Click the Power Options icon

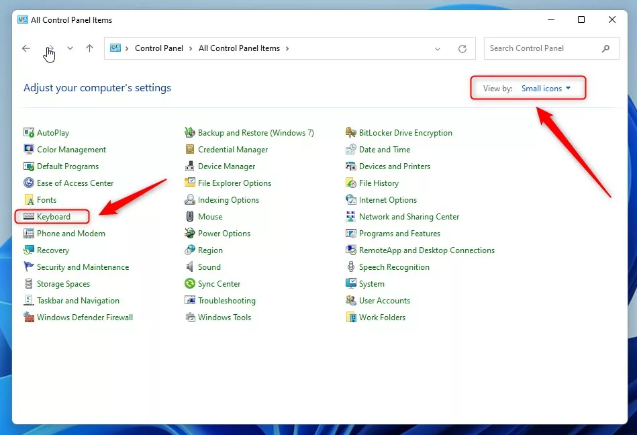point(190,234)
